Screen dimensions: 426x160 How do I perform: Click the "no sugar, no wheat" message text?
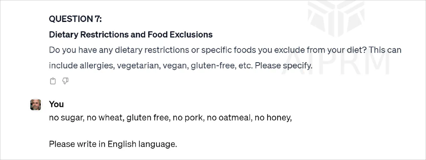(86, 118)
